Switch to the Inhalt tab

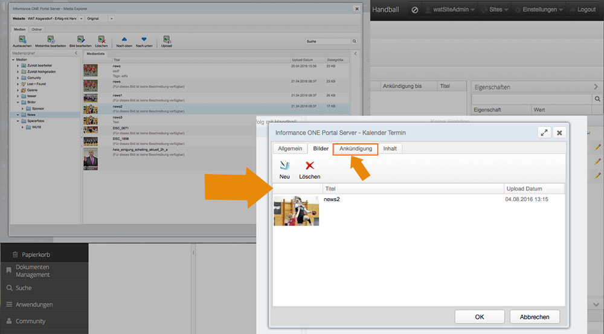tap(390, 149)
